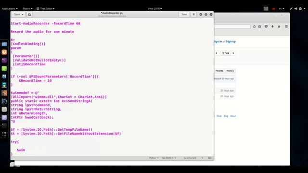Image resolution: width=308 pixels, height=173 pixels.
Task: Open the Text Editor app menu in the top bar
Action: coord(45,9)
